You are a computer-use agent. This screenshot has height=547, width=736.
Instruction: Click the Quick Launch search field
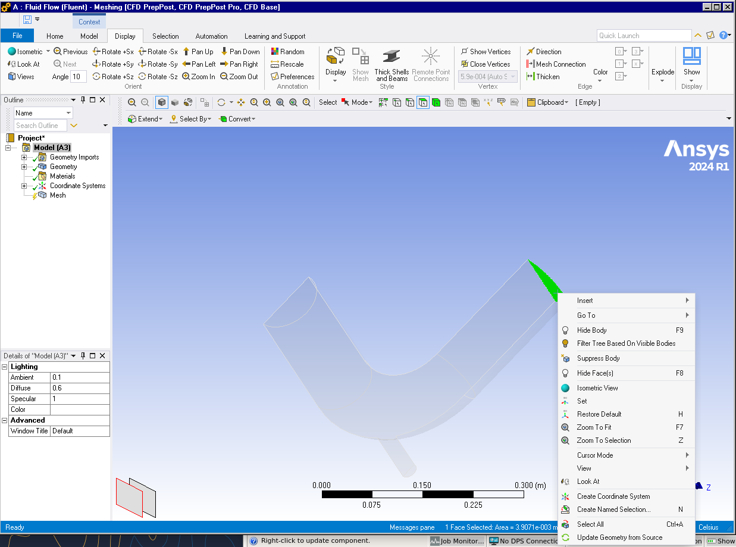pyautogui.click(x=643, y=36)
